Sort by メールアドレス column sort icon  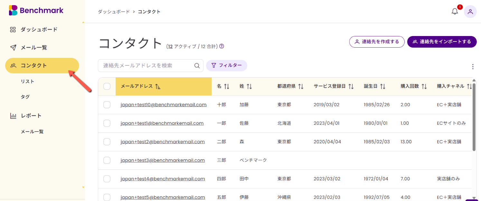pyautogui.click(x=158, y=86)
